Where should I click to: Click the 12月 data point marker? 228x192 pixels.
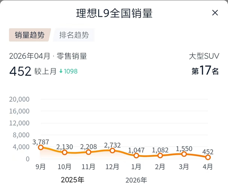[x=112, y=150]
